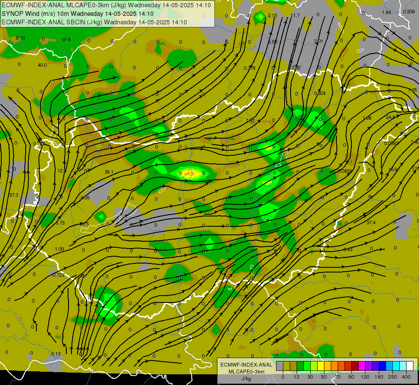
Task: Click the legend tick label 250
Action: click(392, 377)
